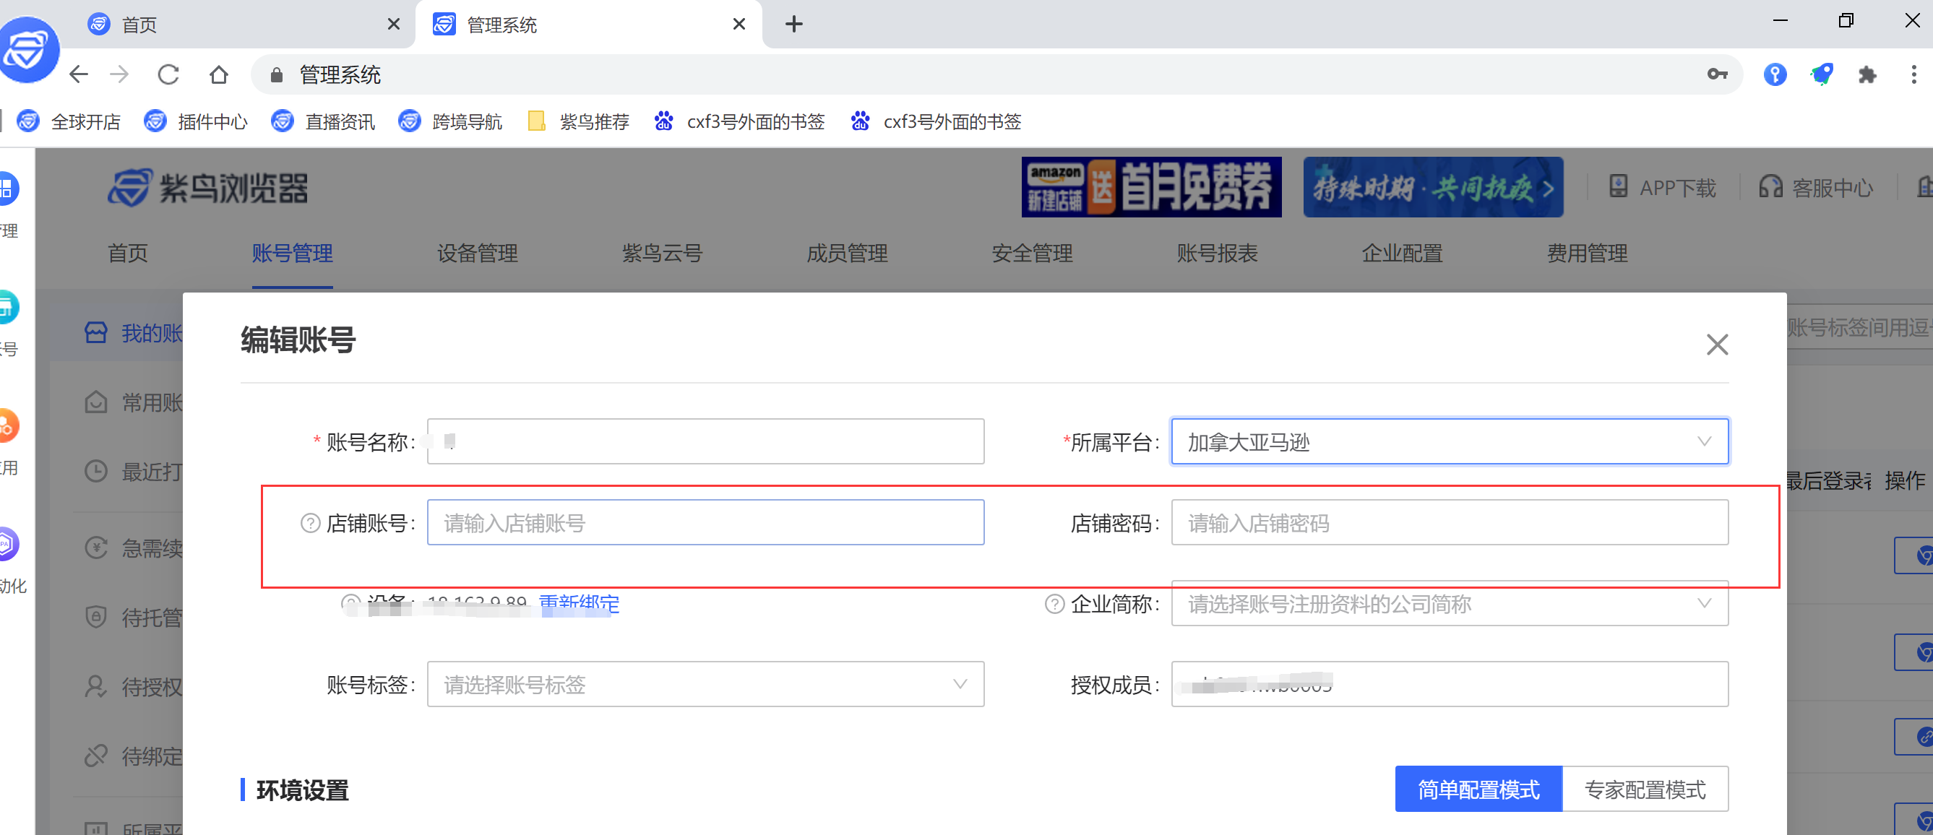This screenshot has width=1933, height=835.
Task: Click the password key icon in address bar
Action: 1717,74
